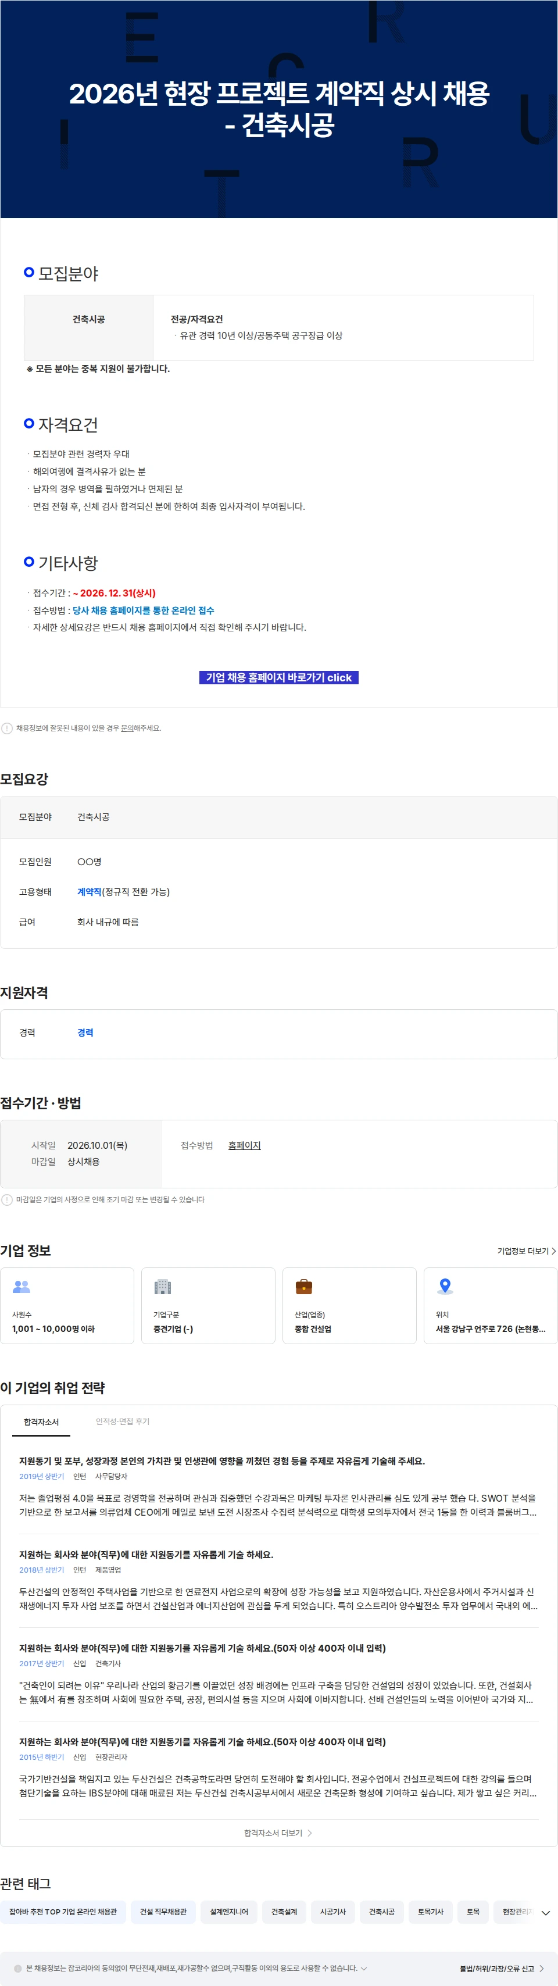Click the grey circle icon beside copyright notice

pyautogui.click(x=17, y=1969)
